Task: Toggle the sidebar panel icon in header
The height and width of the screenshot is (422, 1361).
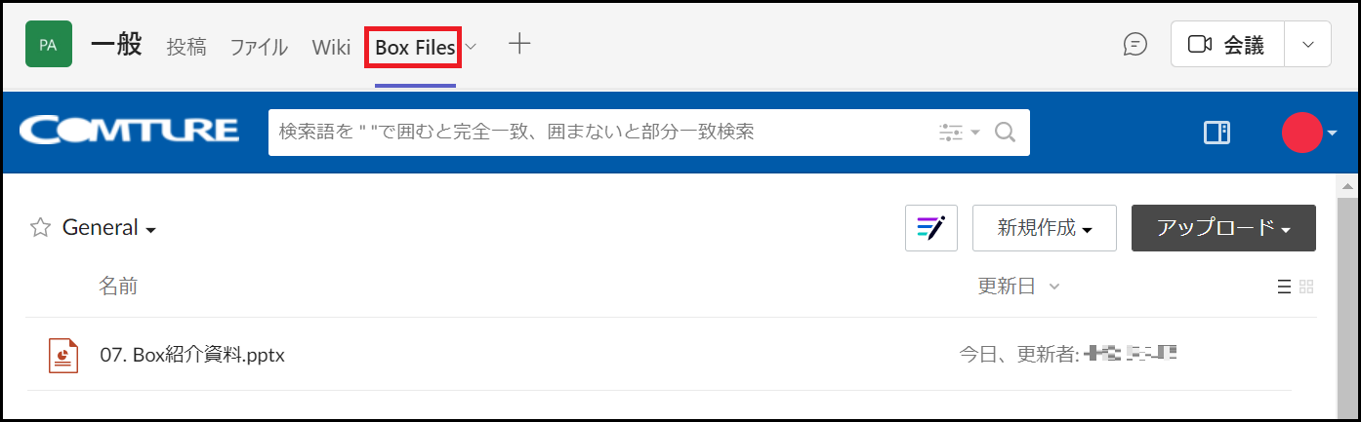Action: (x=1217, y=133)
